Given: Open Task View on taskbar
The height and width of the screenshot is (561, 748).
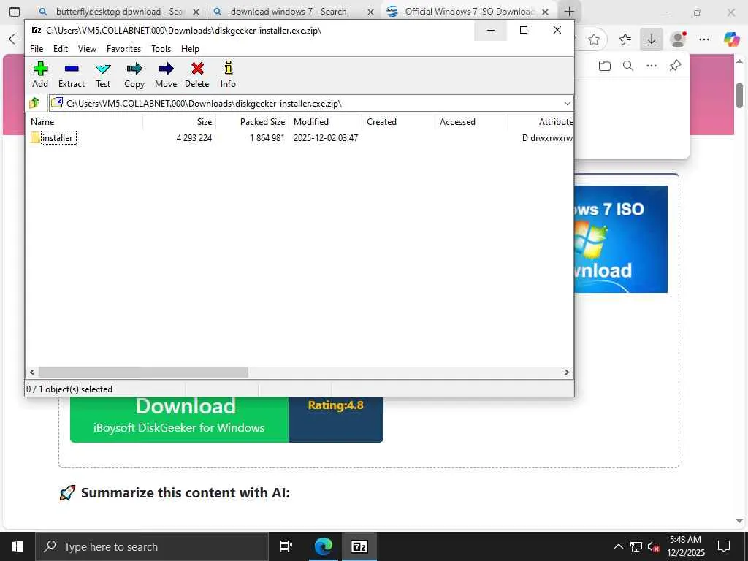Looking at the screenshot, I should pyautogui.click(x=286, y=546).
